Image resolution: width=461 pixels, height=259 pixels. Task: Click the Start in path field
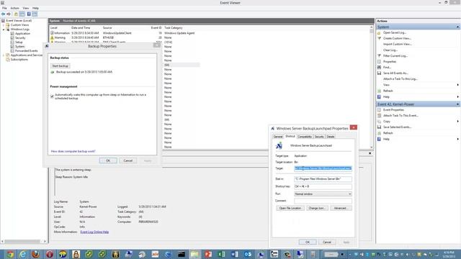(323, 179)
